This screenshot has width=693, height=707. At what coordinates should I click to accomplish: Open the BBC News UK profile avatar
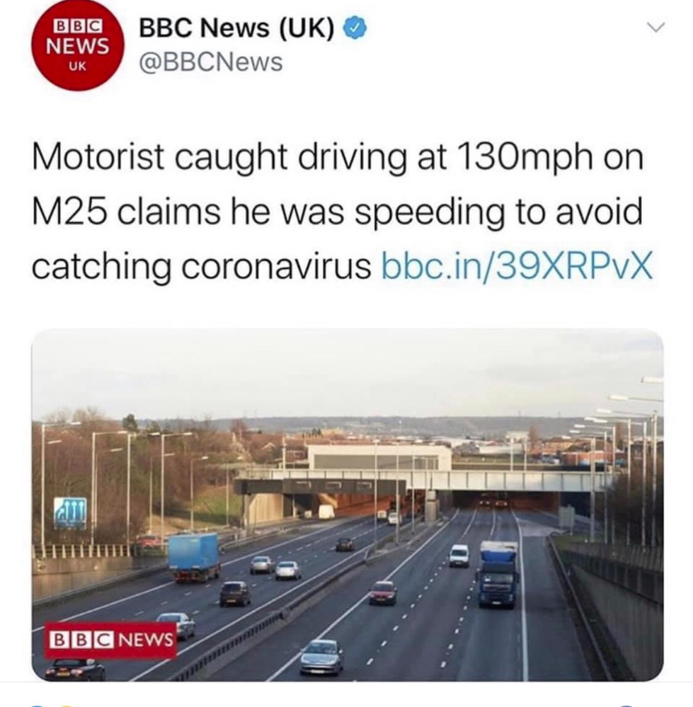(78, 45)
